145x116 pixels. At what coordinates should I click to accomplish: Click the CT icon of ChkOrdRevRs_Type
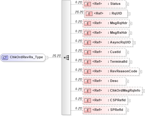(x=5, y=58)
